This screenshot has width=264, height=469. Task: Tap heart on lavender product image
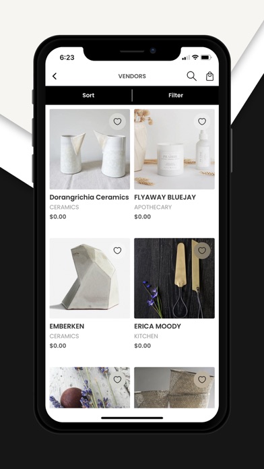(117, 379)
